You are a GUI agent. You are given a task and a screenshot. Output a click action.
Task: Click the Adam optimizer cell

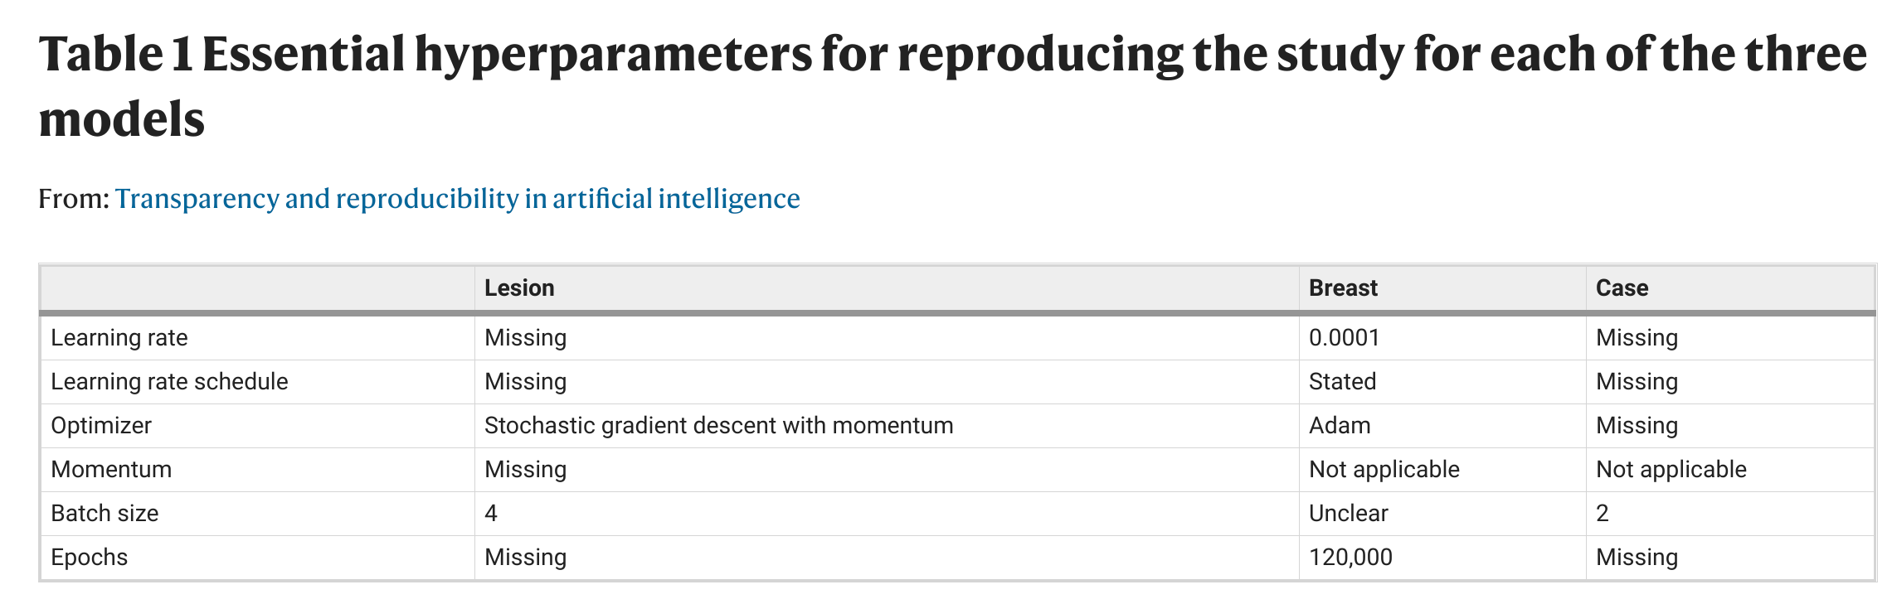[x=1340, y=426]
